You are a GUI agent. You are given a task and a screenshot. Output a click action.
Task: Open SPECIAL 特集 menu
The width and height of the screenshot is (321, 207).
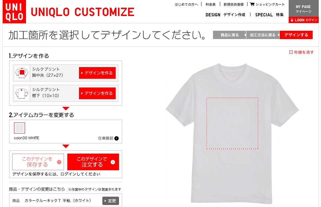click(x=269, y=15)
